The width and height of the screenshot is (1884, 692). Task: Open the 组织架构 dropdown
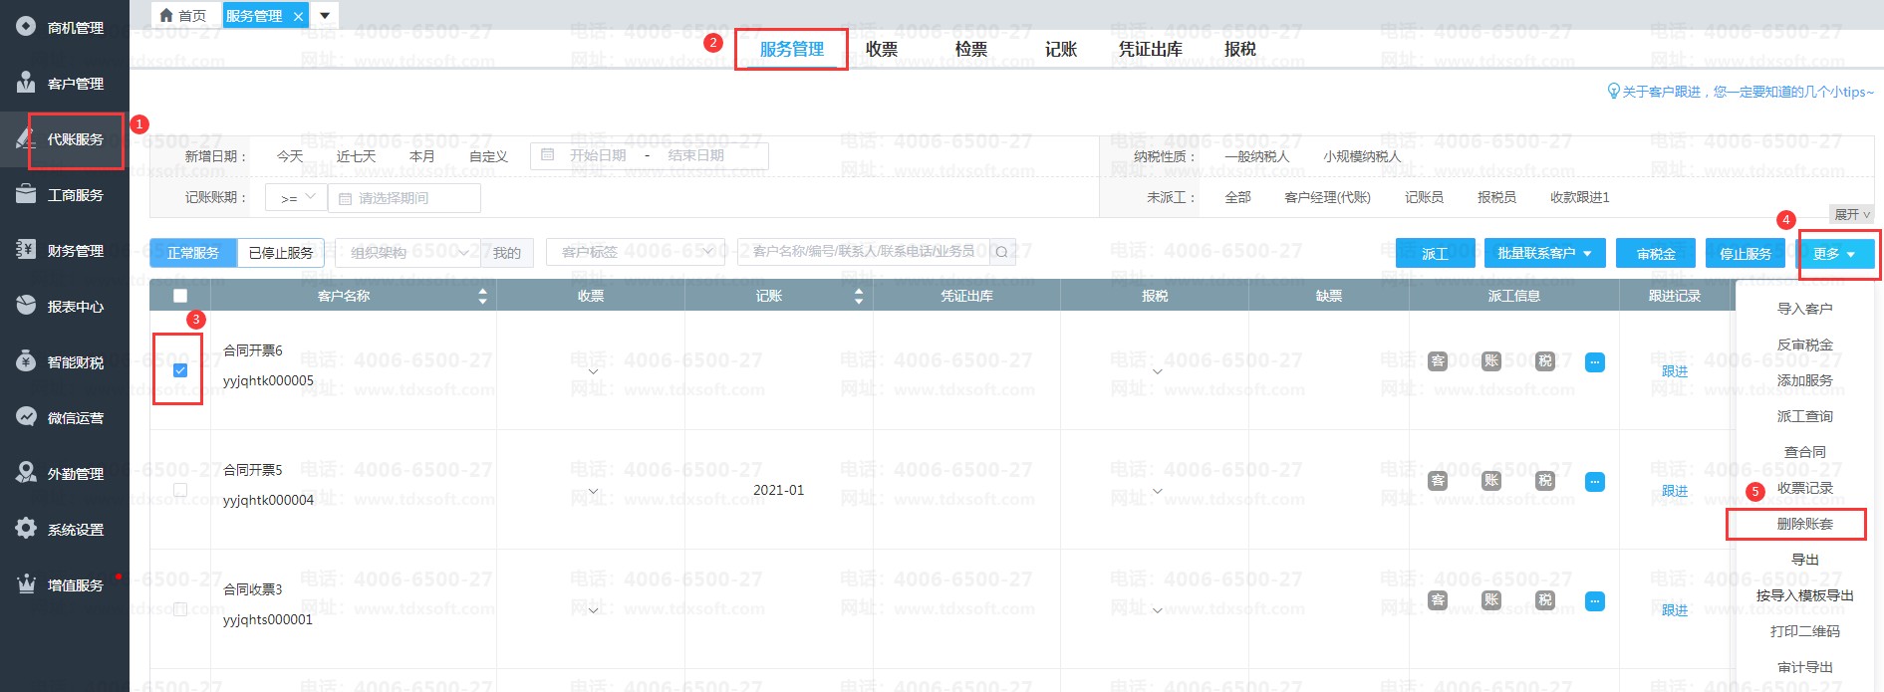point(408,253)
